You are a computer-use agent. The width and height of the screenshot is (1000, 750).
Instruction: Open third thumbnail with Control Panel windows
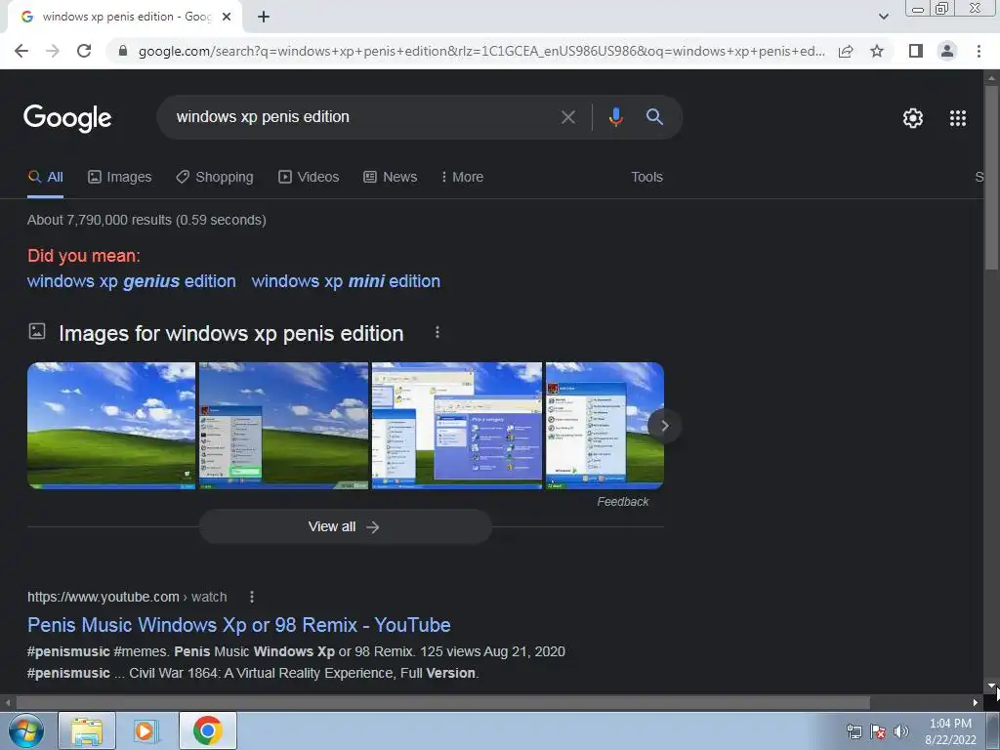coord(457,426)
